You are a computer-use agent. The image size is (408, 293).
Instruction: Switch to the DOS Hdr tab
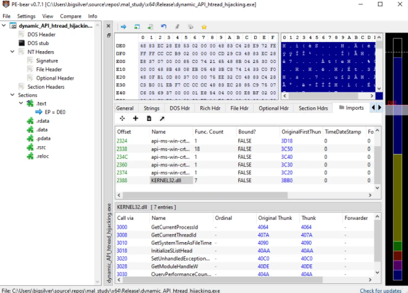tap(180, 108)
